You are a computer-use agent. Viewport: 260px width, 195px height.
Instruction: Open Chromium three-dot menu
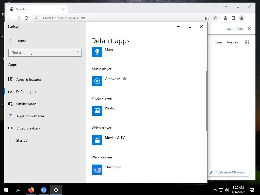pos(250,18)
